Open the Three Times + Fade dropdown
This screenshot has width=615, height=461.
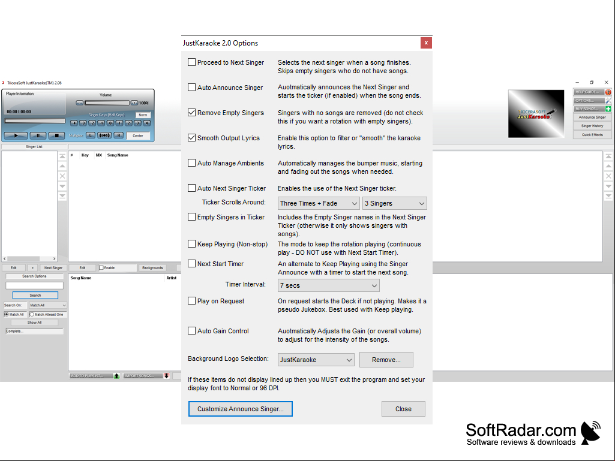(x=319, y=203)
